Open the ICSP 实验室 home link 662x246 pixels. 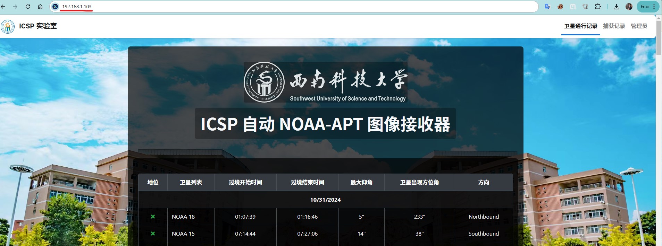(38, 26)
